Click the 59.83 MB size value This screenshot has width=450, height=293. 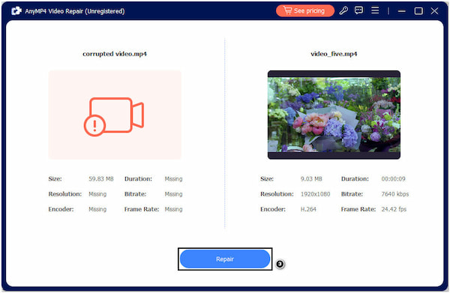pos(101,179)
